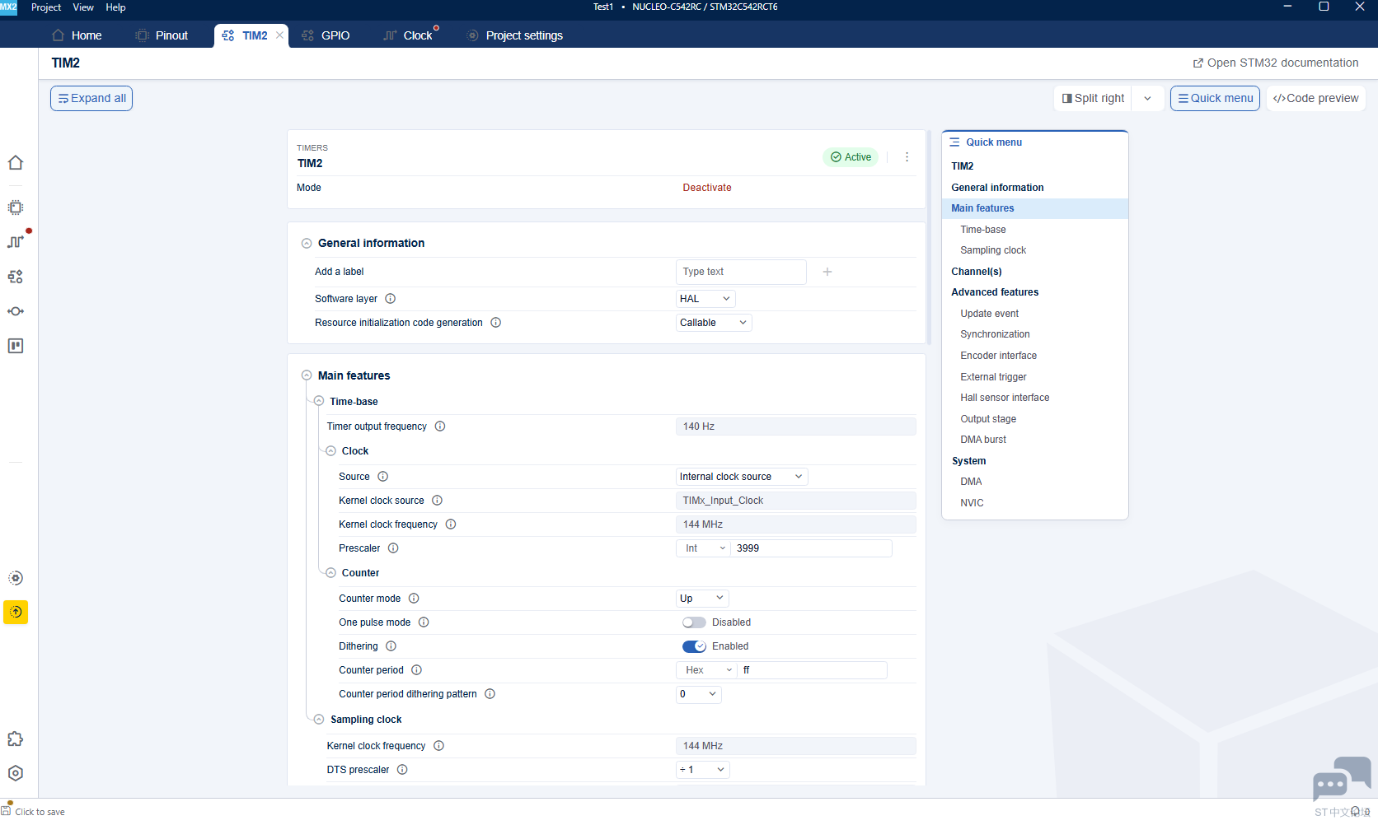Open the Counter mode Up dropdown
Screen dimensions: 1378x825
click(702, 599)
